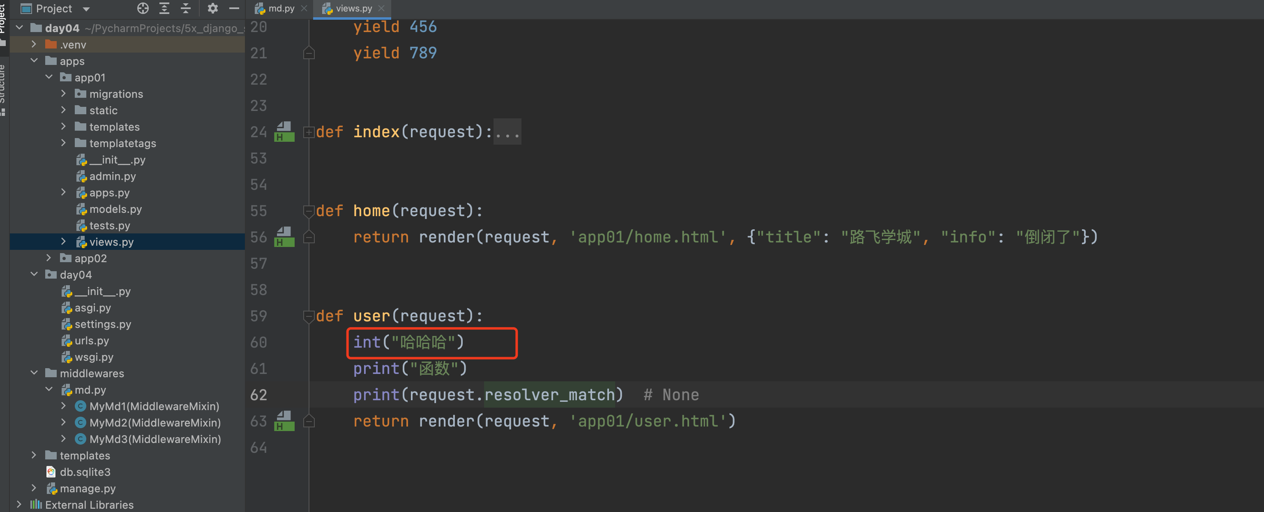
Task: Open Project panel settings gear
Action: (212, 8)
